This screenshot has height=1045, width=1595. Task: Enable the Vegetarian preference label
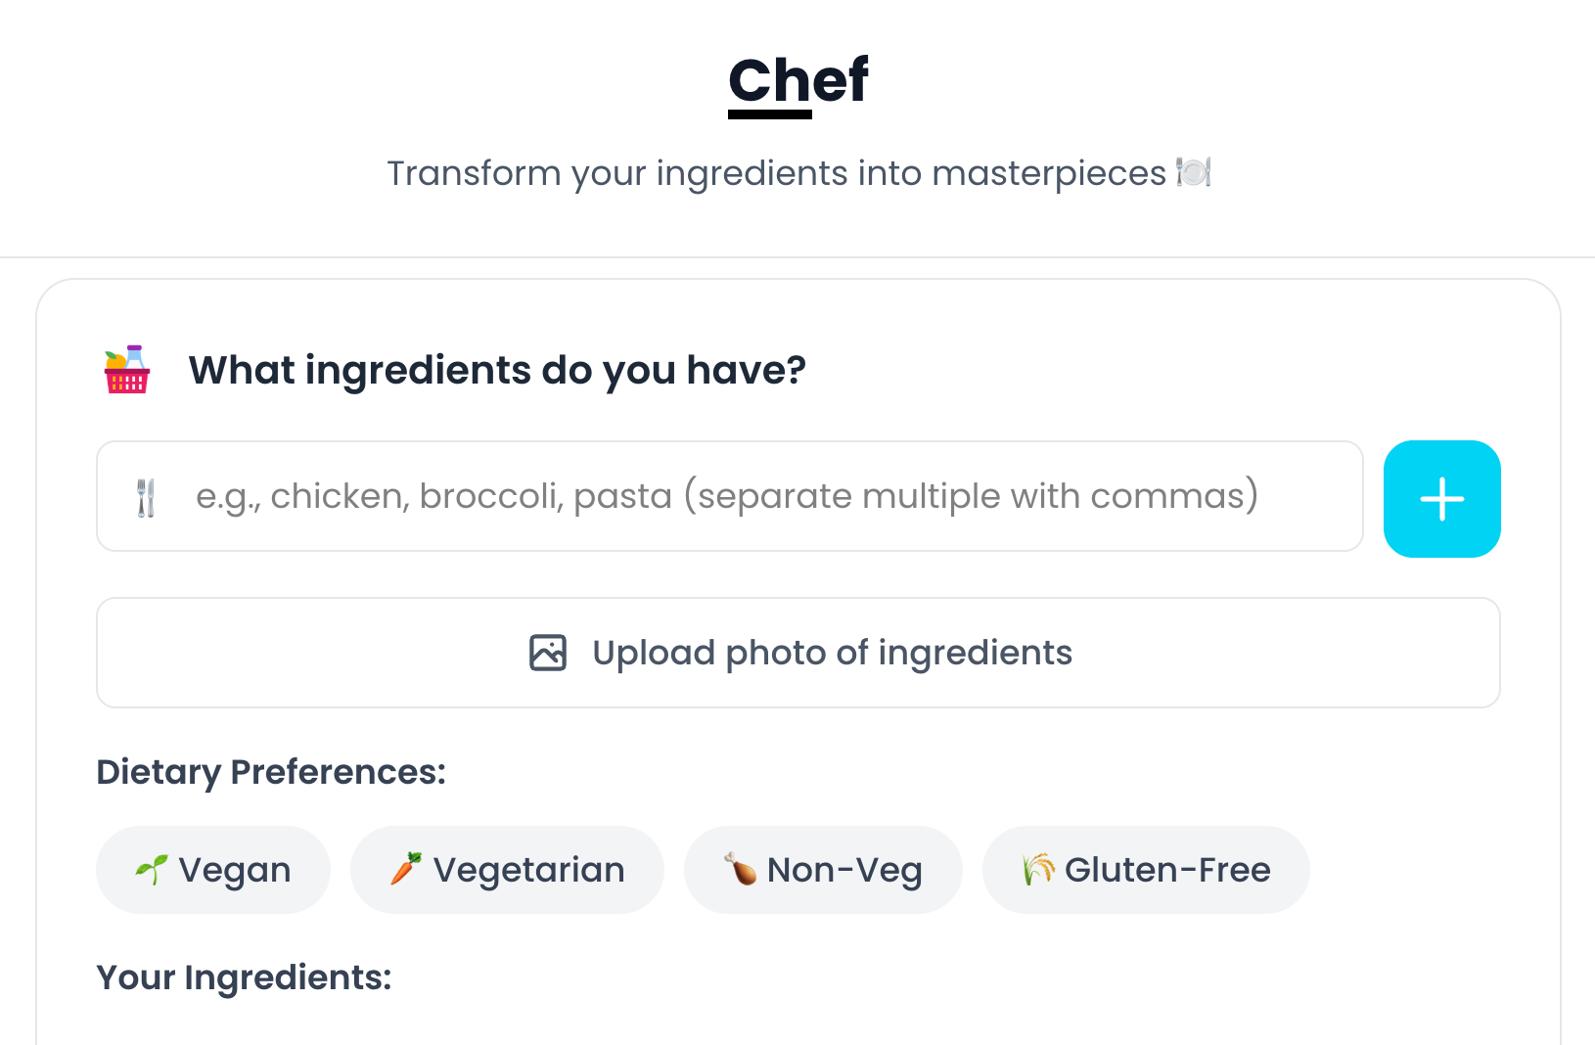[529, 870]
